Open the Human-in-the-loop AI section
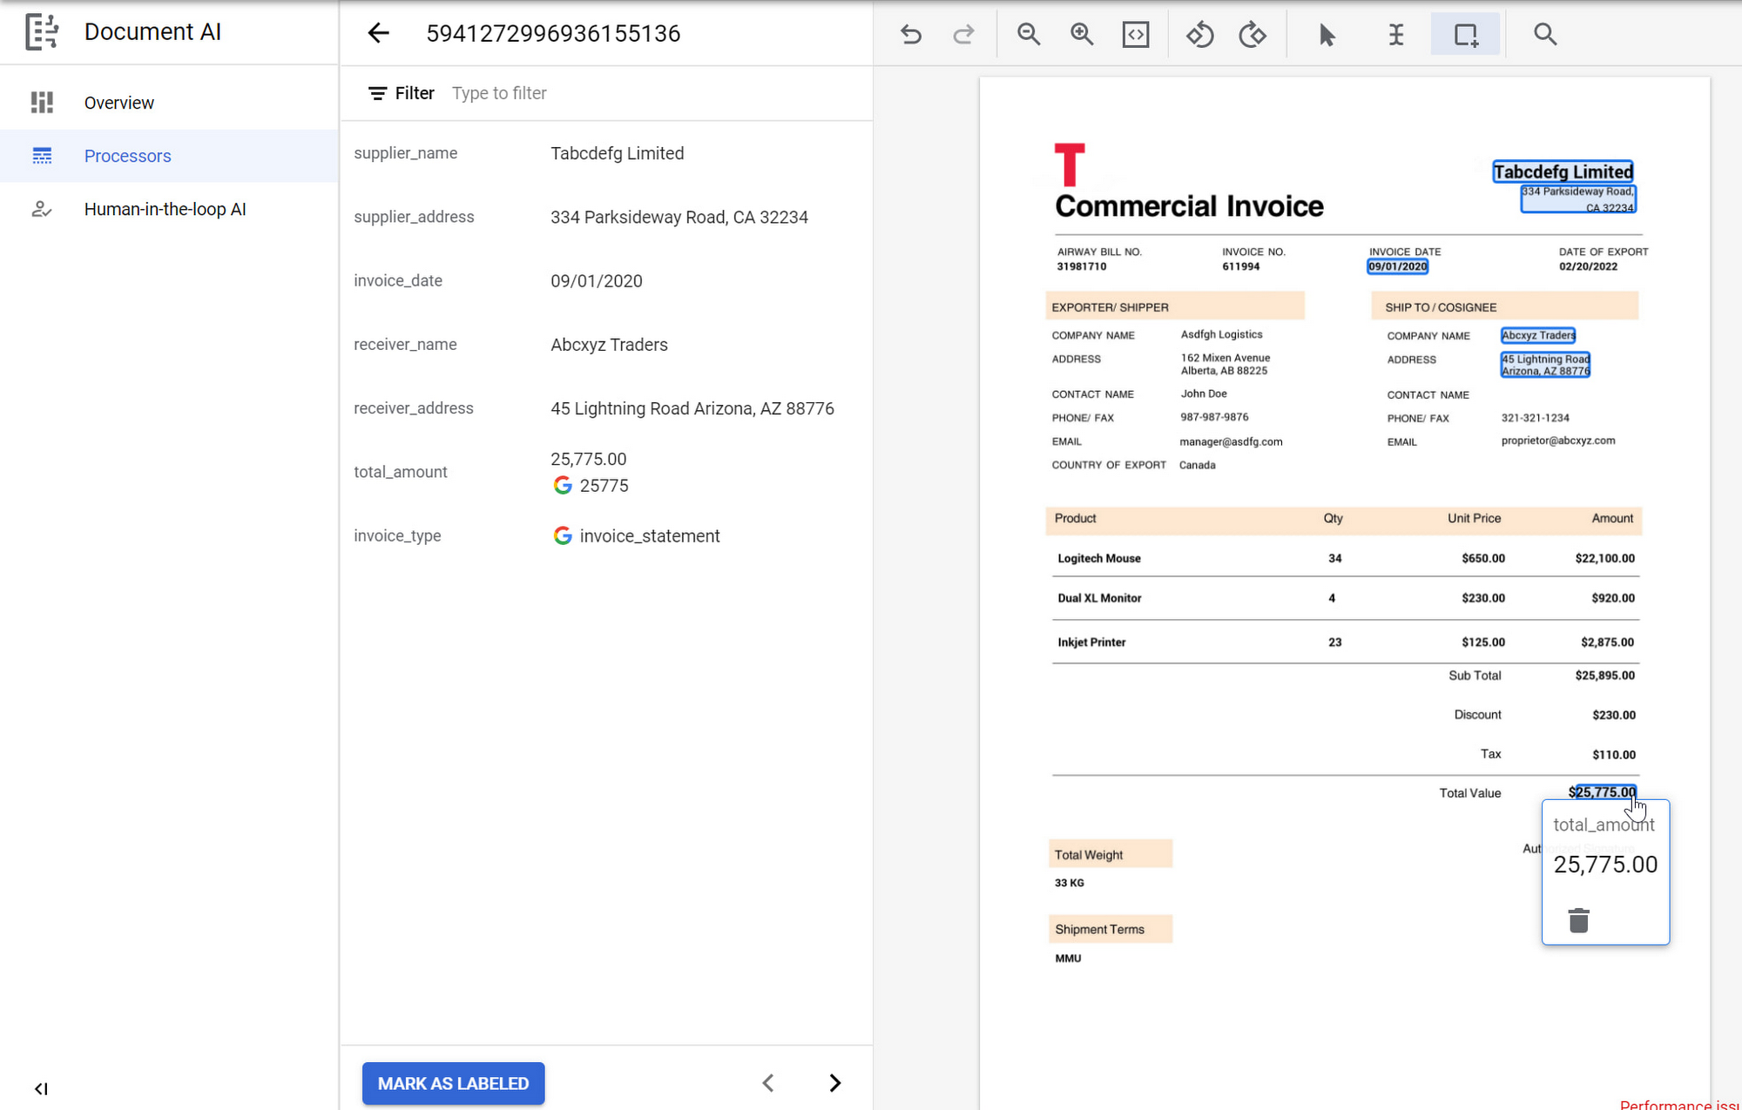 [165, 209]
